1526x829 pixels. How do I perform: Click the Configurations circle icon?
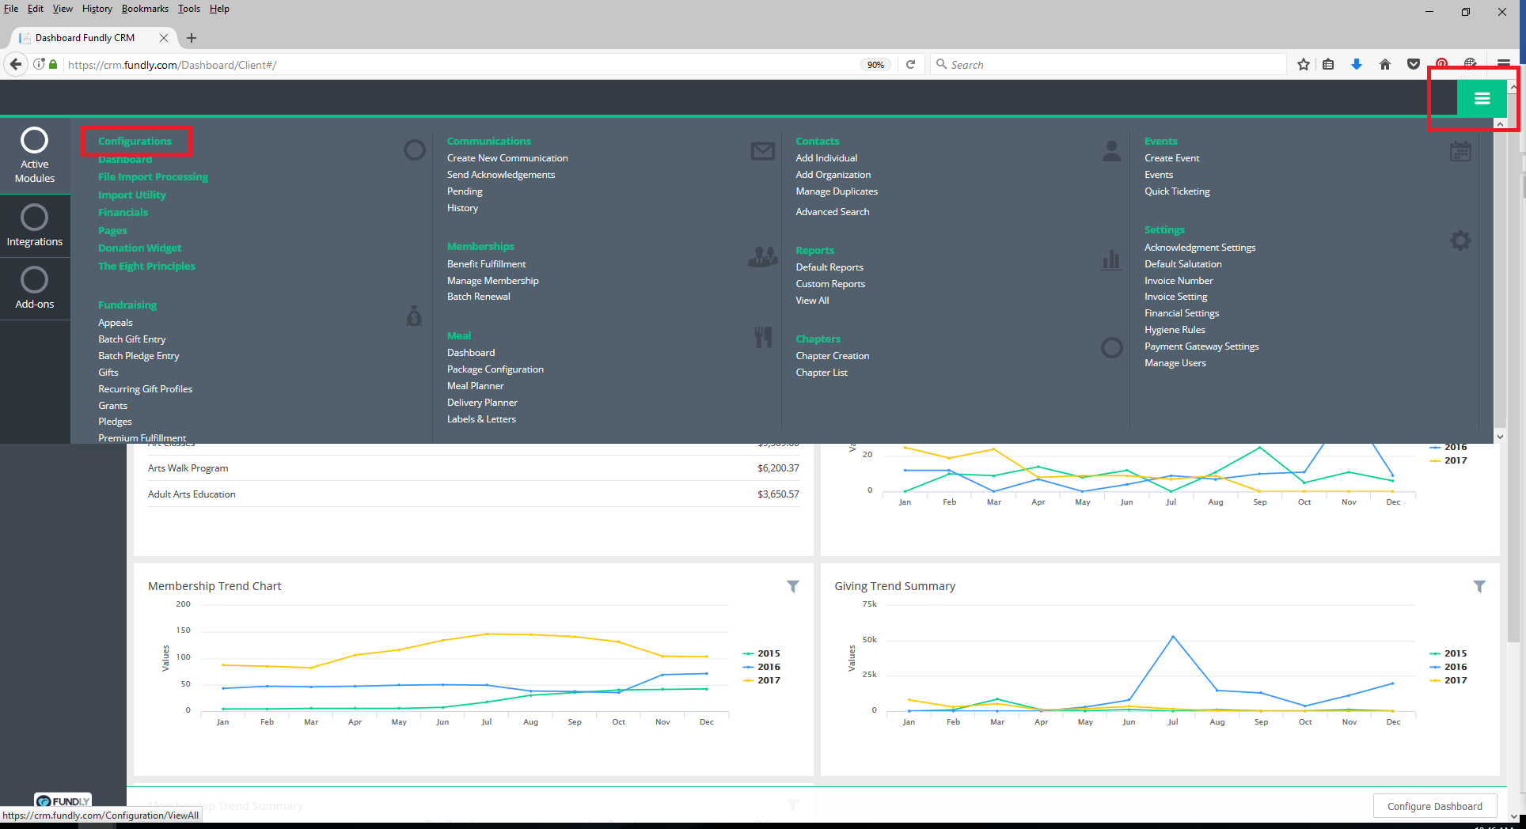(x=415, y=150)
